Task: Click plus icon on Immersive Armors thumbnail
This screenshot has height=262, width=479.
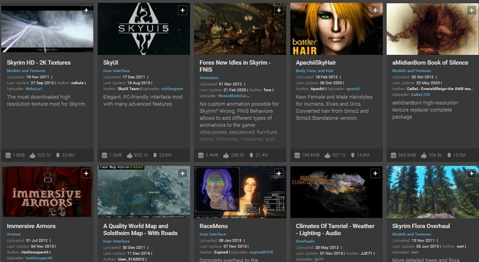Action: pos(86,173)
